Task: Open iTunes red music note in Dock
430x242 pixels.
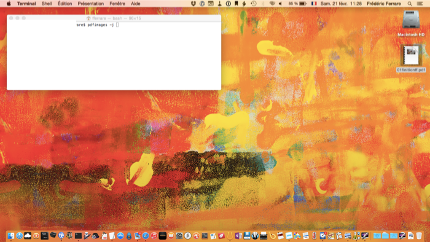Action: pos(154,236)
